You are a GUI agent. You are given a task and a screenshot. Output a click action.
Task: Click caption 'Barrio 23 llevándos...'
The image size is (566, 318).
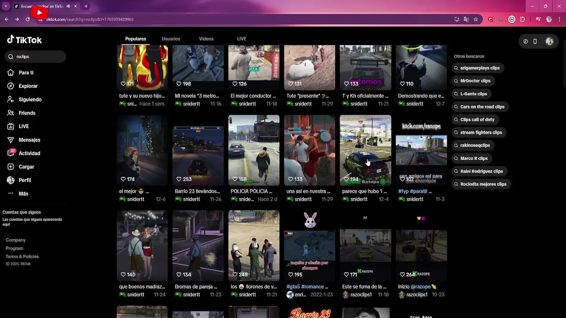(x=197, y=191)
